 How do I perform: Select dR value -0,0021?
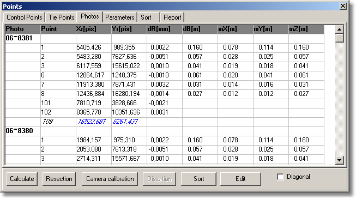[159, 103]
